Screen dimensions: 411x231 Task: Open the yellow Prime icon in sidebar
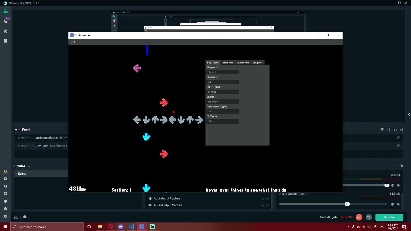[x=5, y=171]
